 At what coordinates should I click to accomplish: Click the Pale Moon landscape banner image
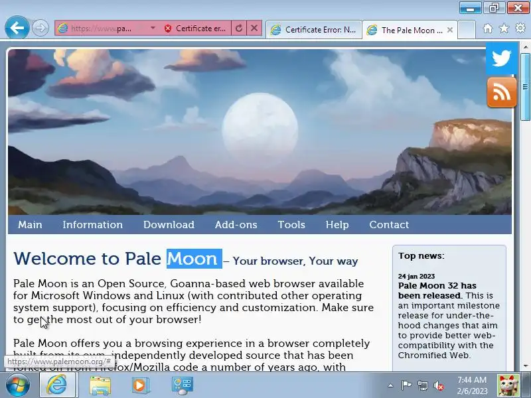260,132
